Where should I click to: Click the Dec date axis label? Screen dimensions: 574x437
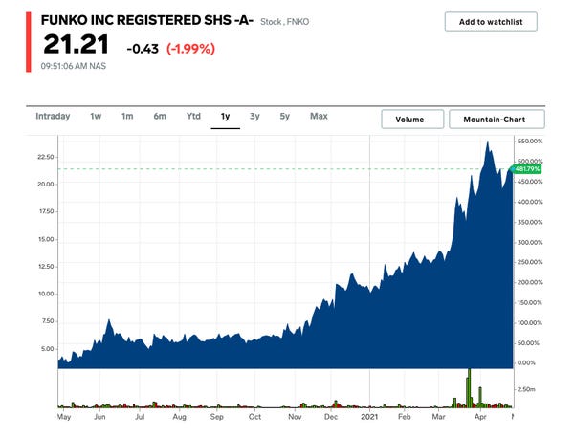[x=331, y=417]
